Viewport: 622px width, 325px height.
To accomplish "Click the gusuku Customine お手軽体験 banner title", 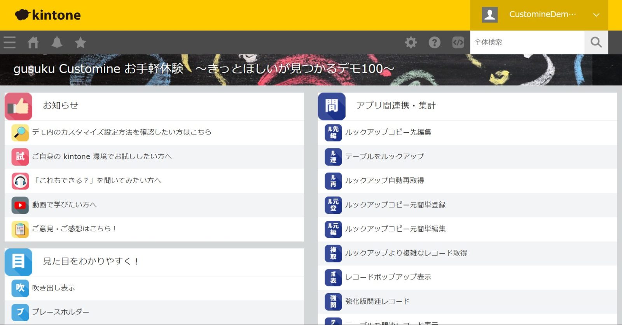I will pos(204,68).
